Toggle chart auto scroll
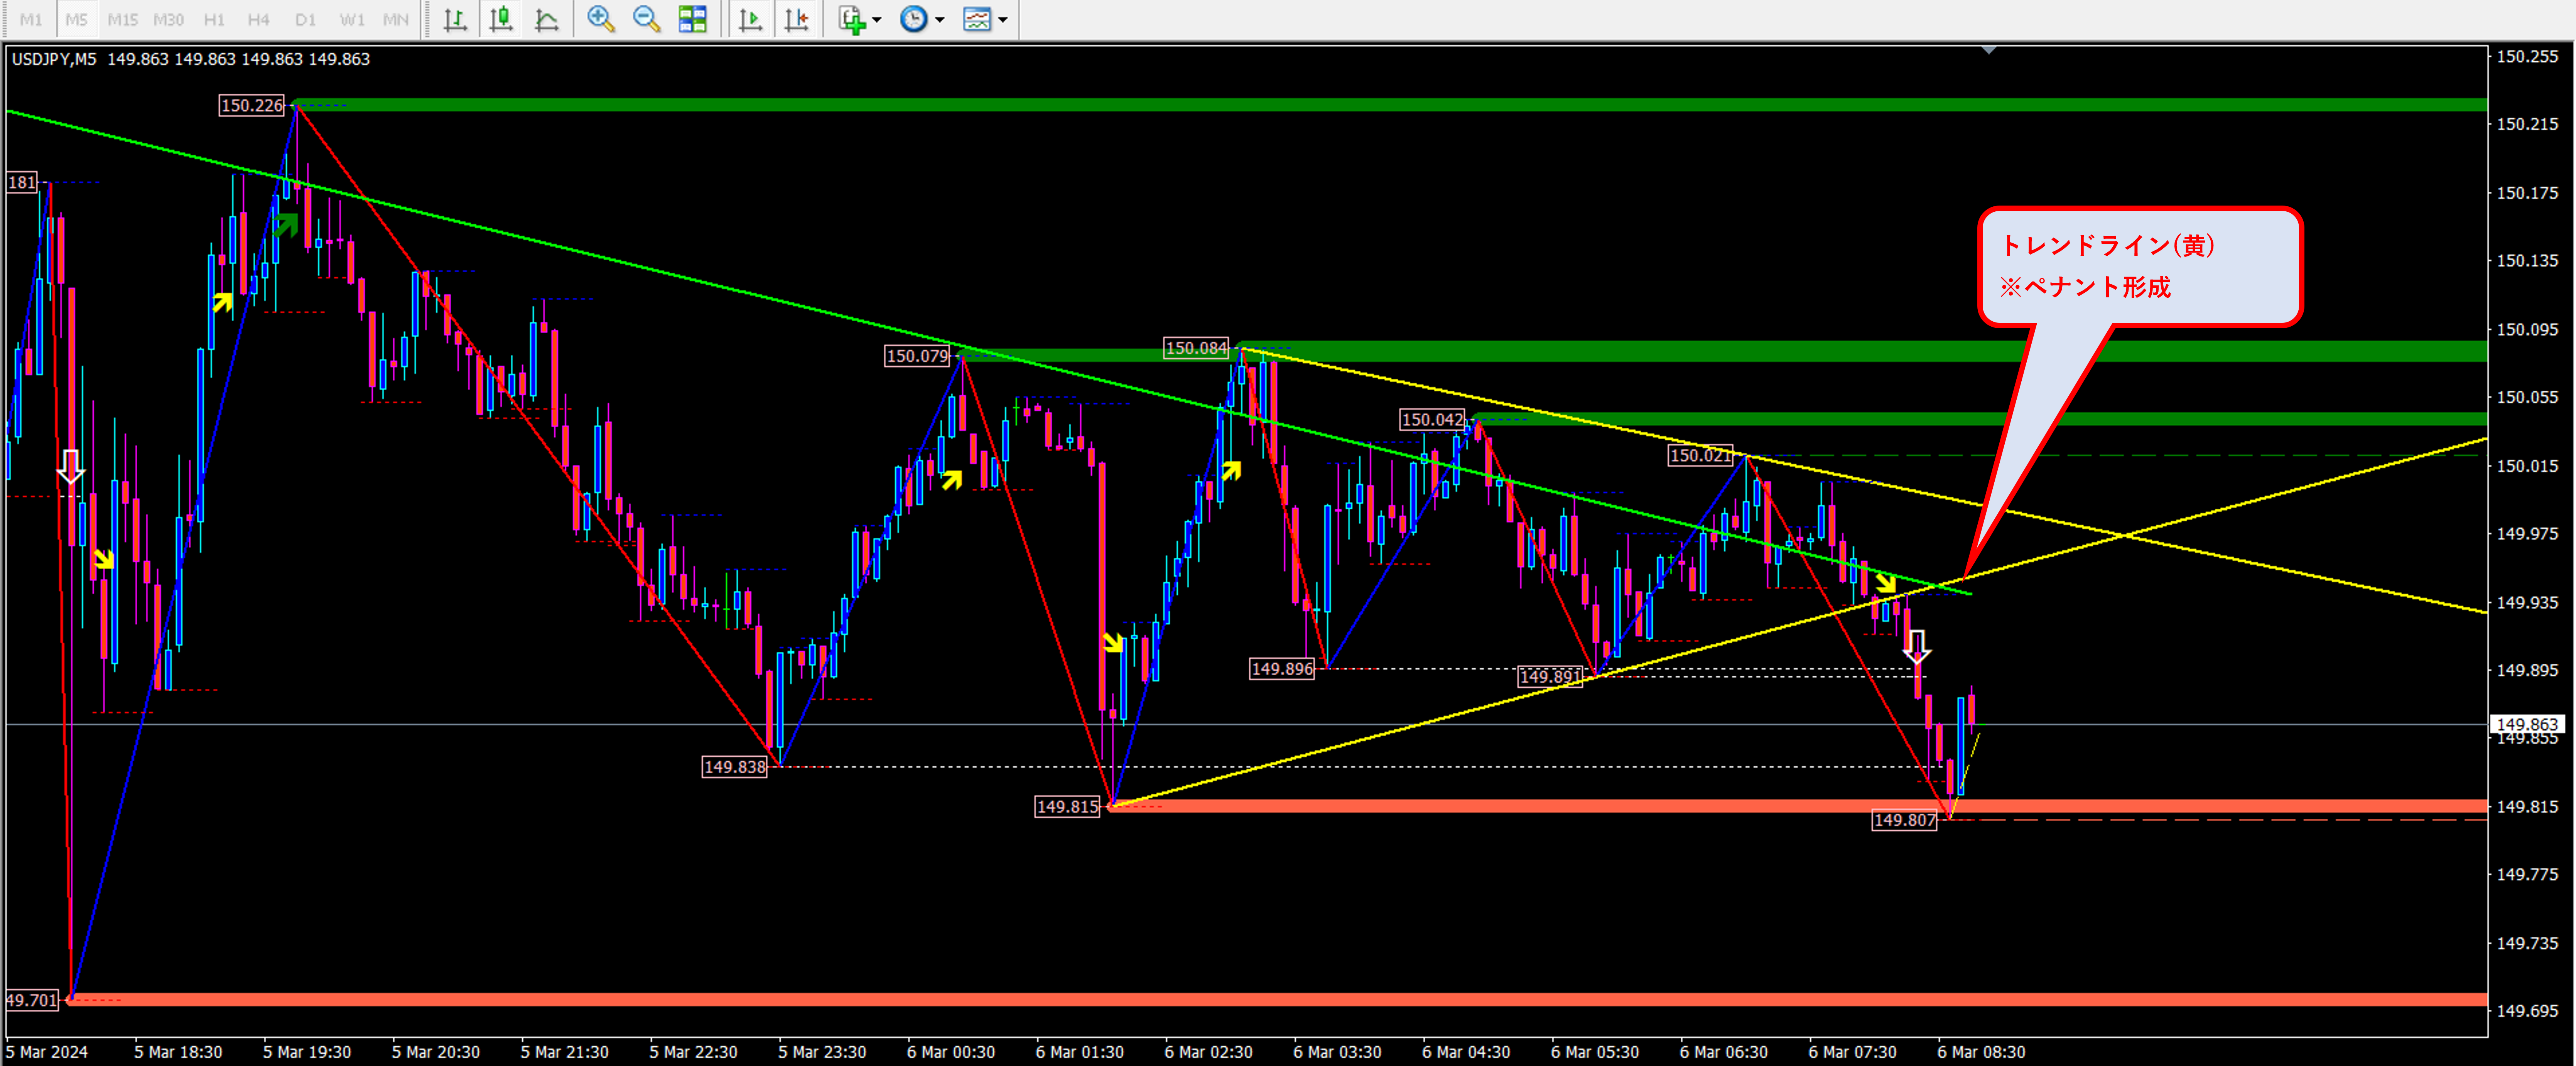The height and width of the screenshot is (1066, 2576). [750, 18]
